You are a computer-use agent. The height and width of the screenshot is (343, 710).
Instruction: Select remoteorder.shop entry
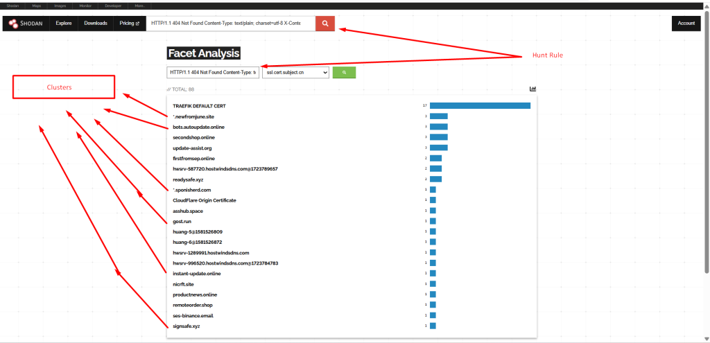click(x=193, y=305)
